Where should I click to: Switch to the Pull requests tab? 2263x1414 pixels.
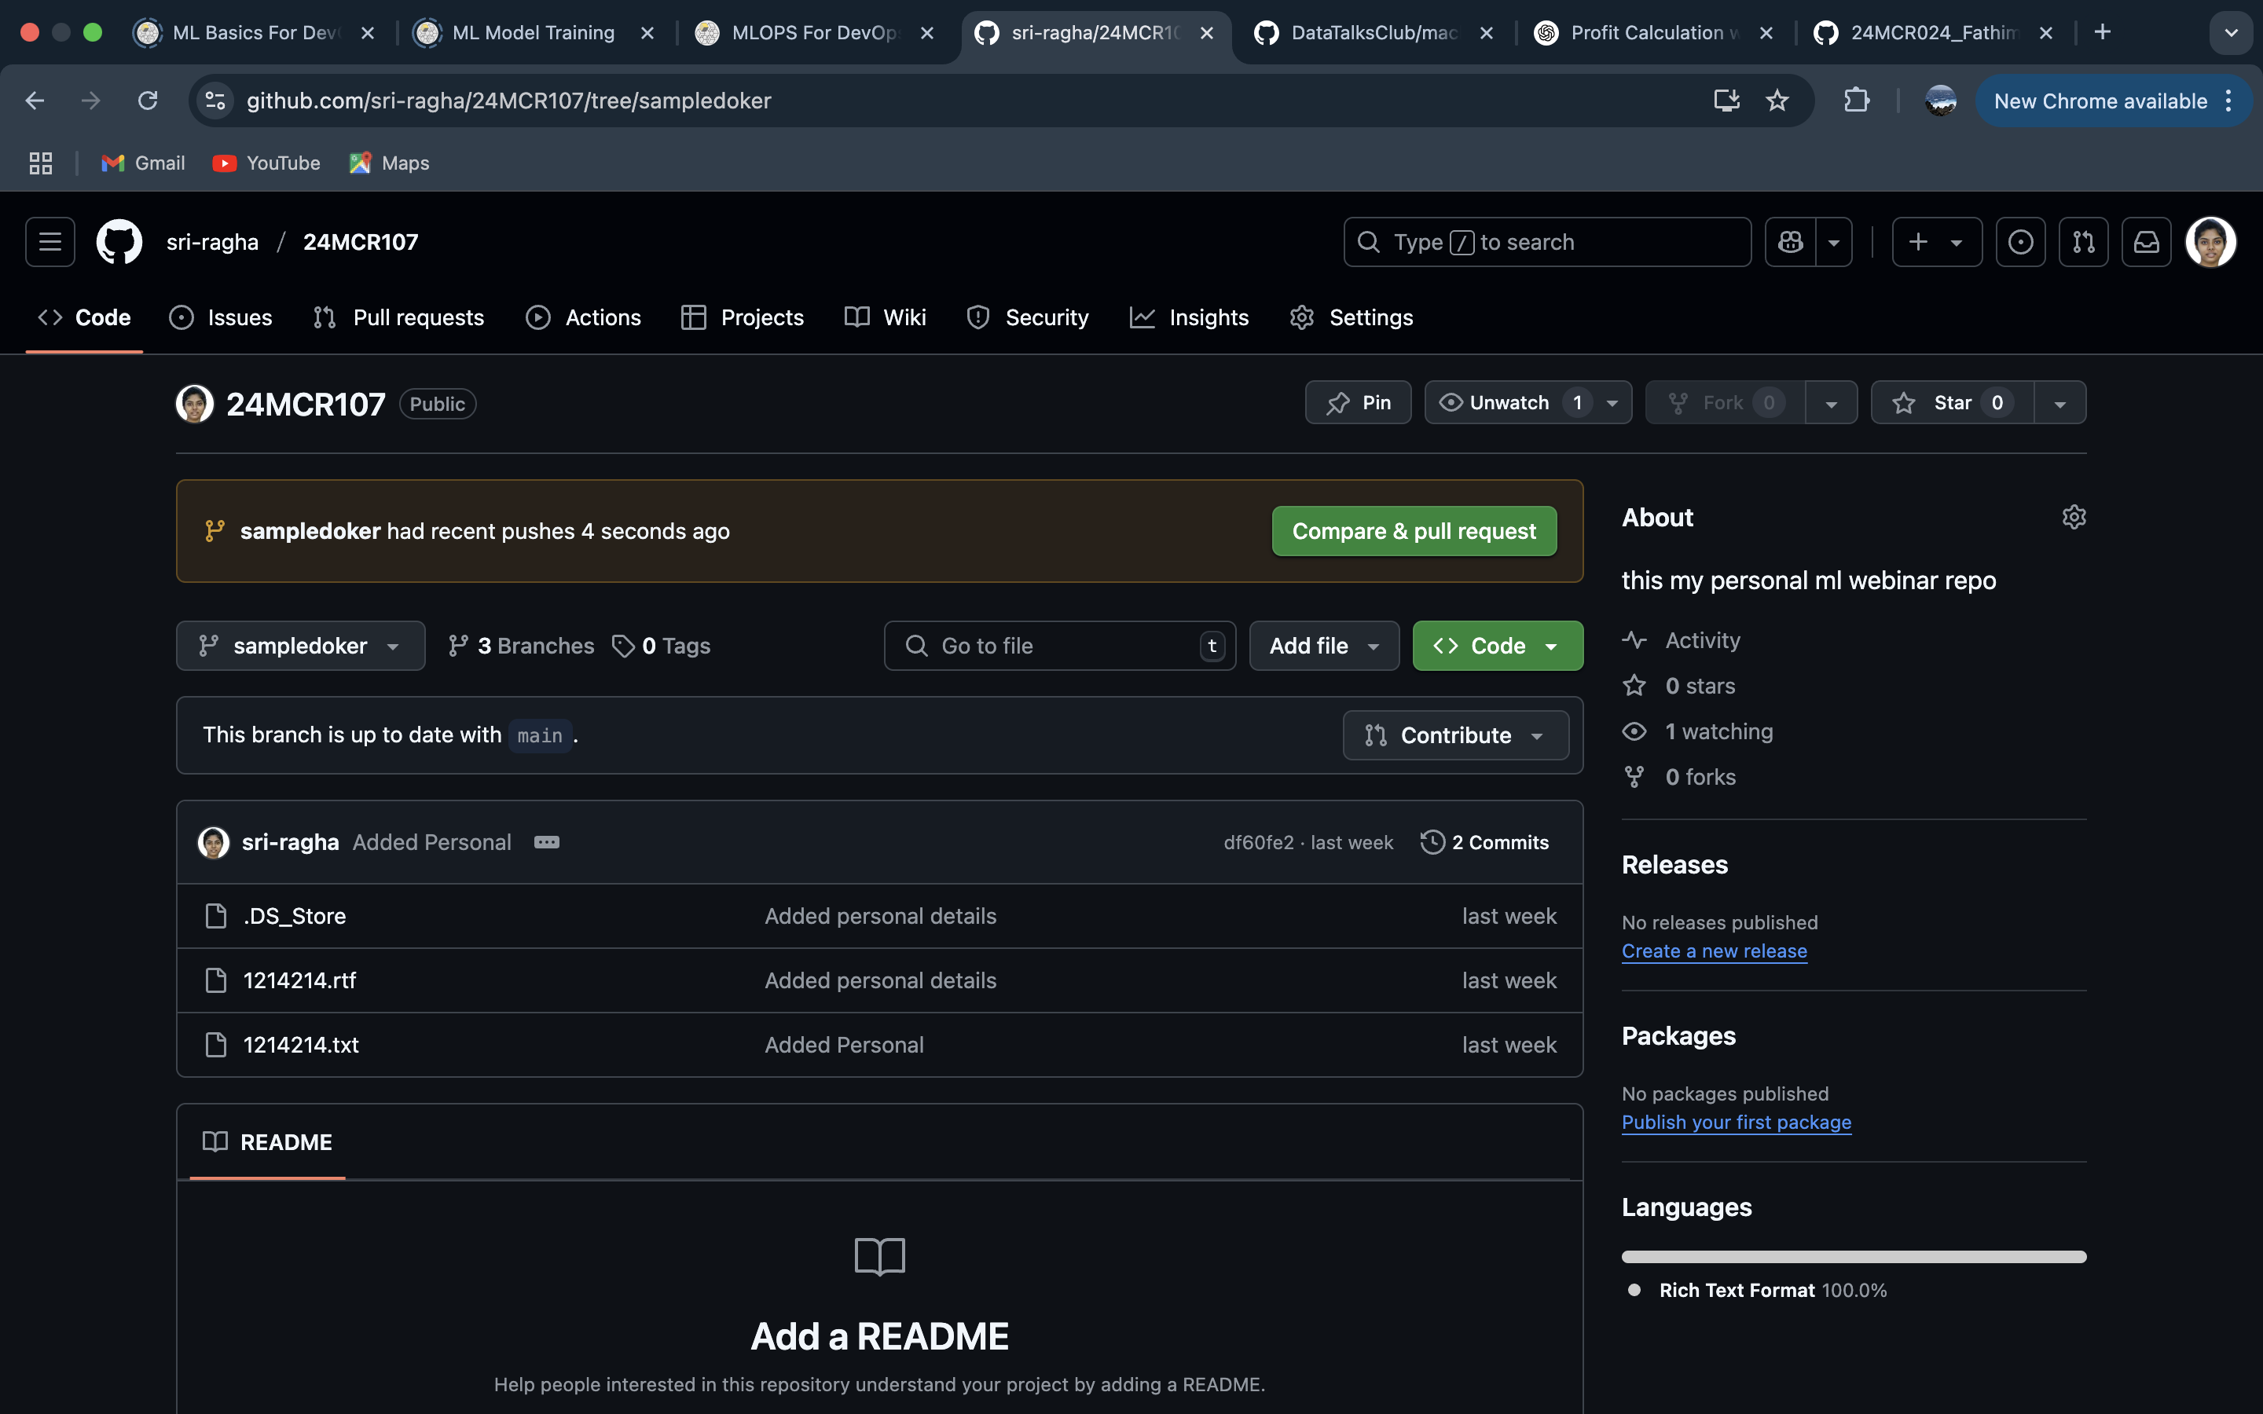(398, 318)
